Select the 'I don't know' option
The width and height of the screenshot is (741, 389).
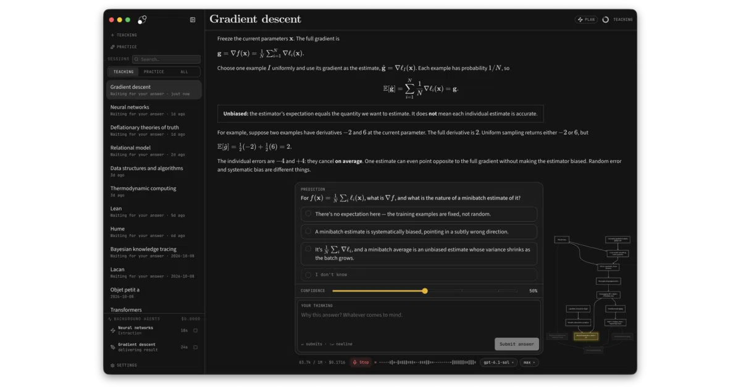(419, 275)
